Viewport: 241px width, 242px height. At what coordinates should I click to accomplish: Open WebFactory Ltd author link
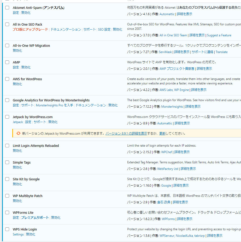168,169
